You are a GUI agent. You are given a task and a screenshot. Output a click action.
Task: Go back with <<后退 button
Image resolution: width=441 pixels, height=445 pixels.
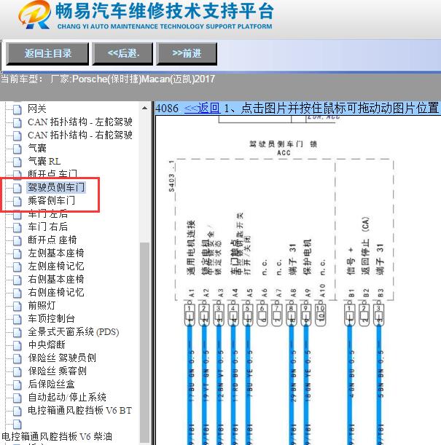pos(123,53)
